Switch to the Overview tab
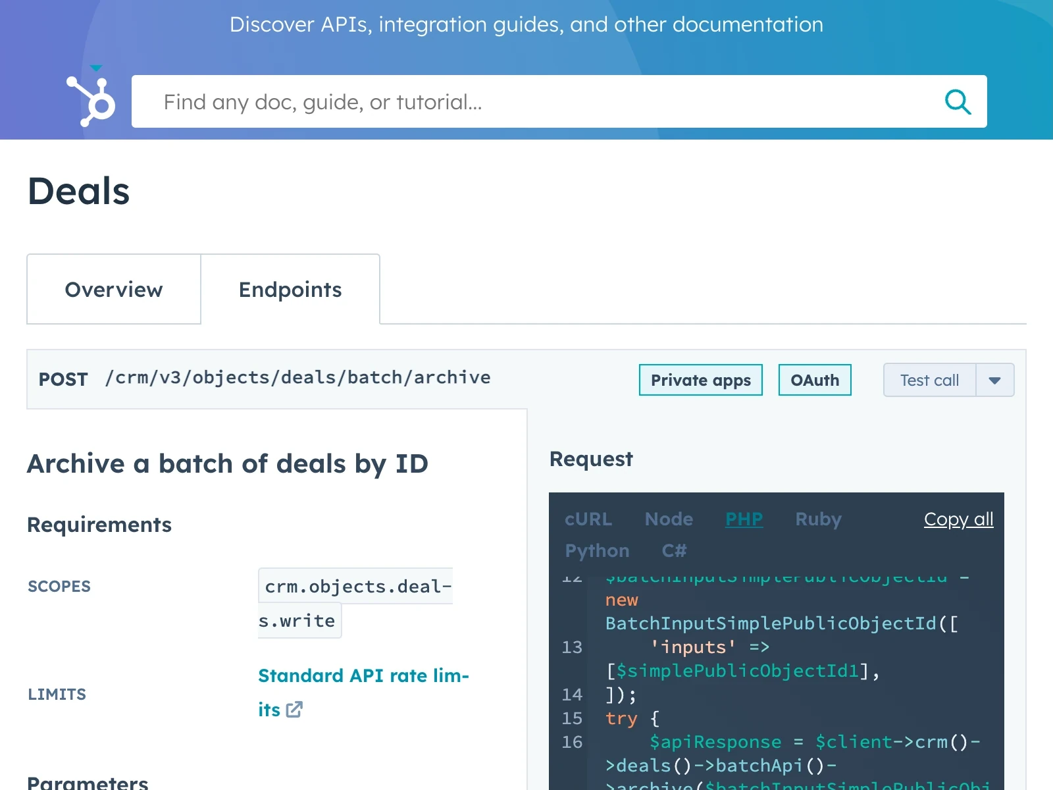 (x=114, y=290)
